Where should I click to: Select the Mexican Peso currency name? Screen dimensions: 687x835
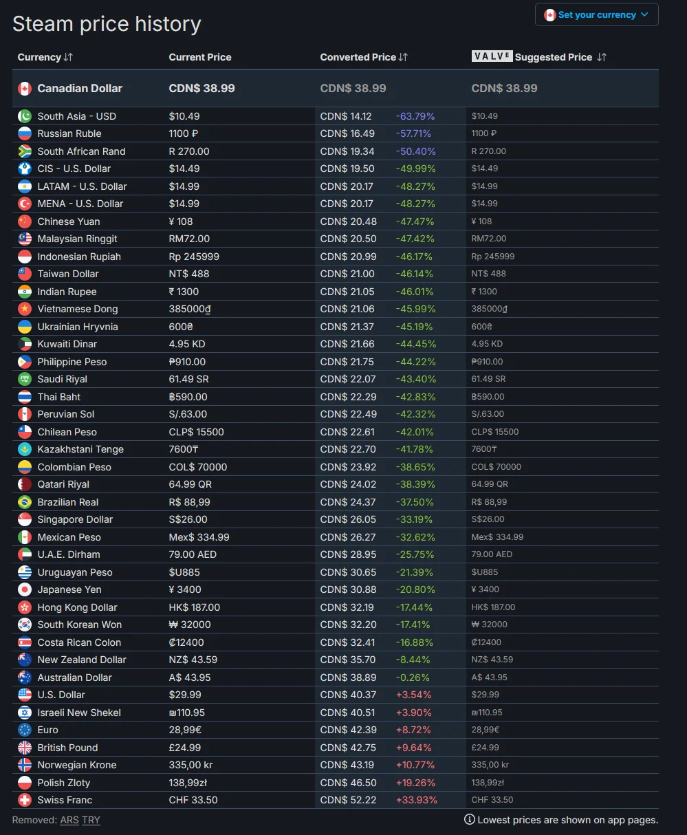(69, 537)
